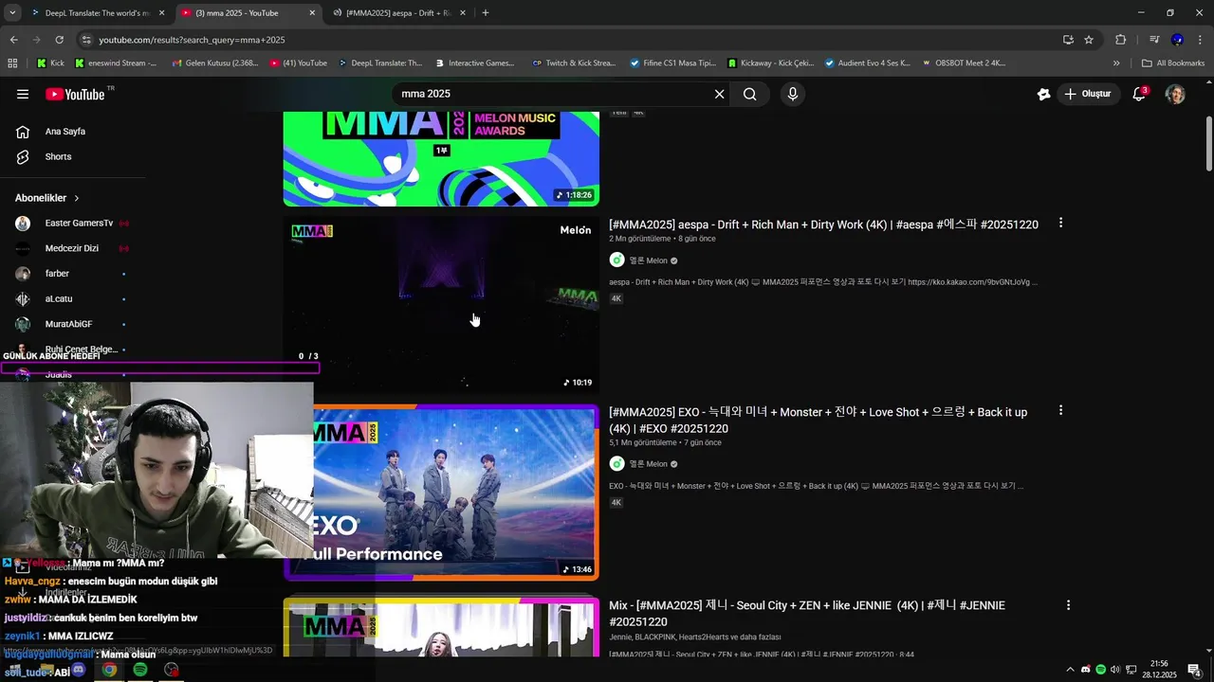Image resolution: width=1214 pixels, height=682 pixels.
Task: Clear the search box with the X
Action: coord(719,94)
